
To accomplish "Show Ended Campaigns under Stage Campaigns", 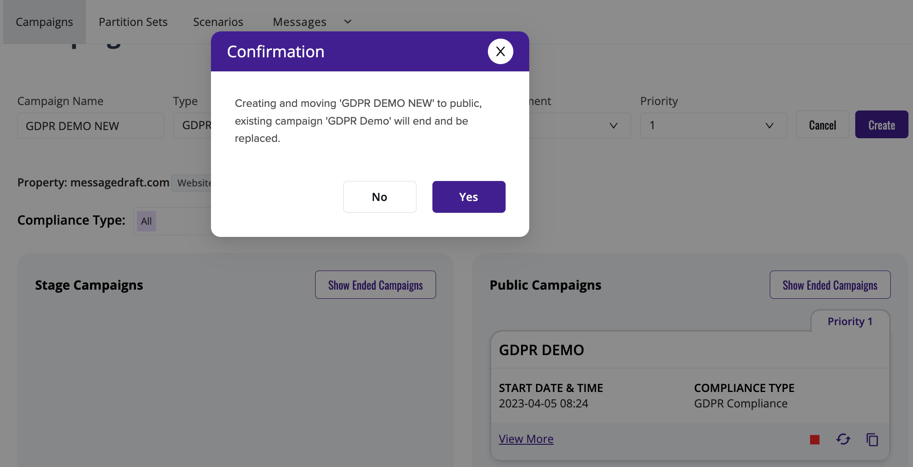I will click(375, 285).
